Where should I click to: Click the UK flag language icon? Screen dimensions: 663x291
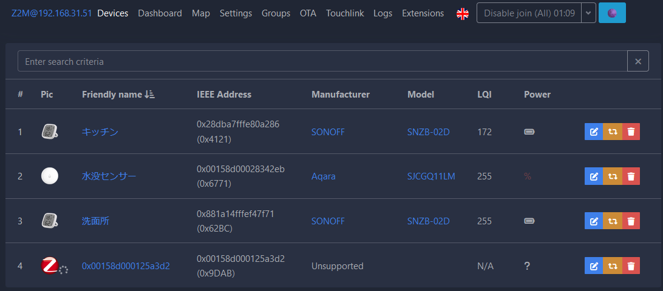463,13
